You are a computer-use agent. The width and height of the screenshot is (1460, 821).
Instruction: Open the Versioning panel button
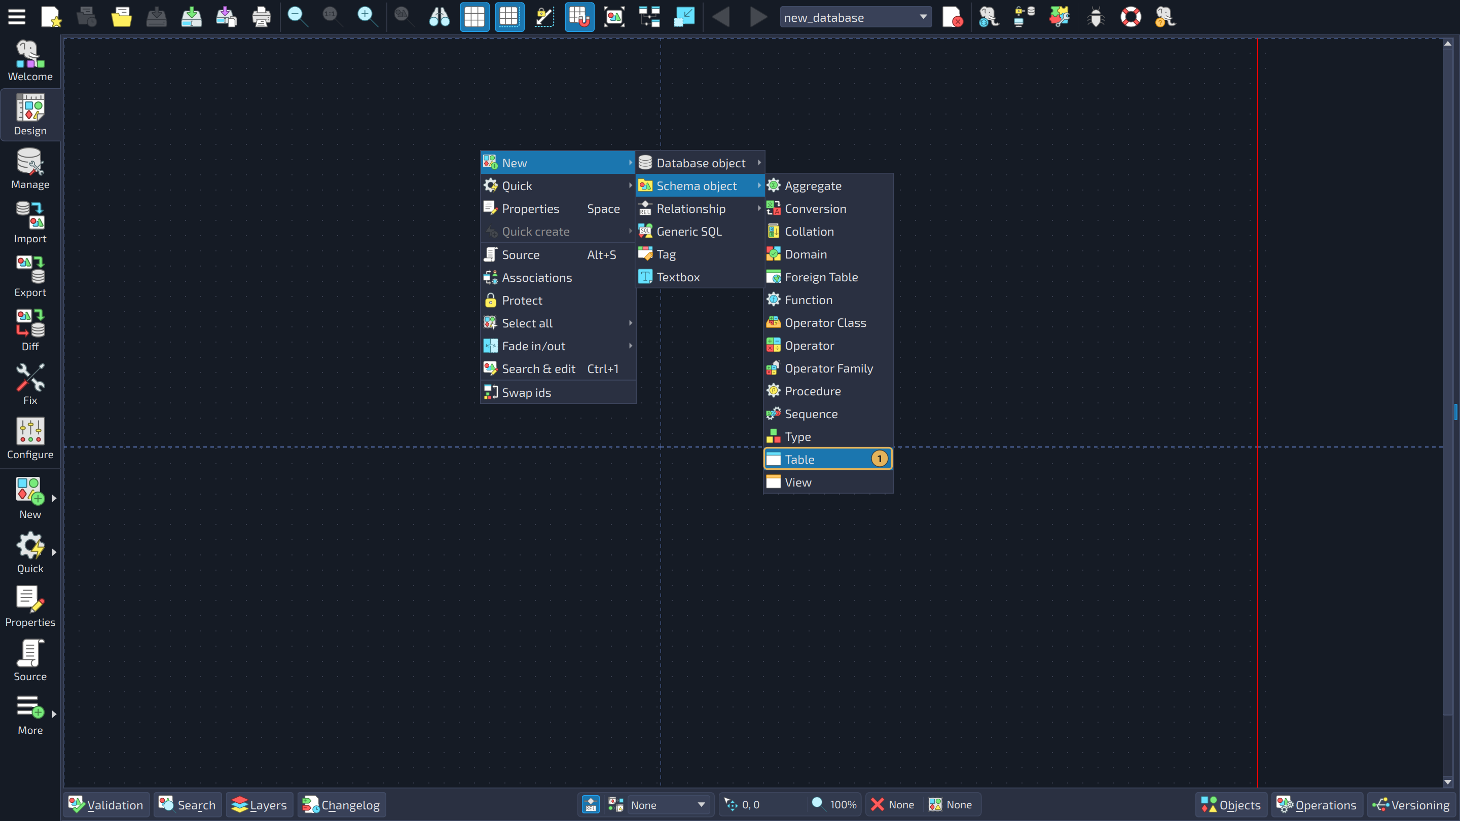coord(1411,805)
